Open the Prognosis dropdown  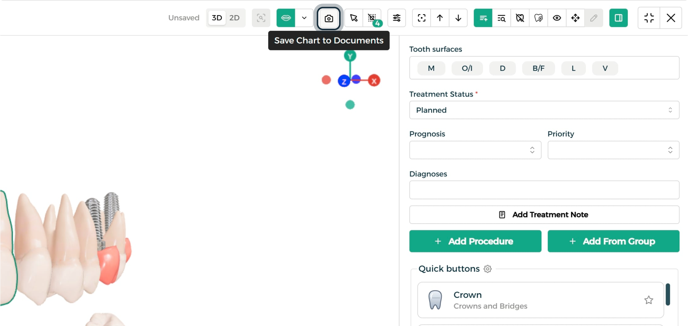click(475, 150)
